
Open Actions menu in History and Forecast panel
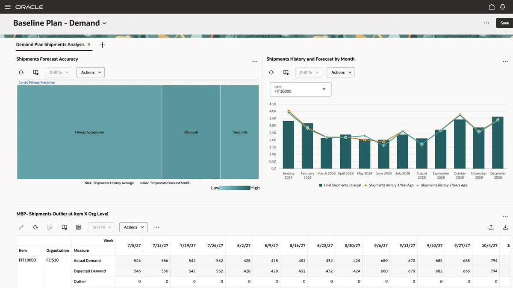click(x=341, y=73)
